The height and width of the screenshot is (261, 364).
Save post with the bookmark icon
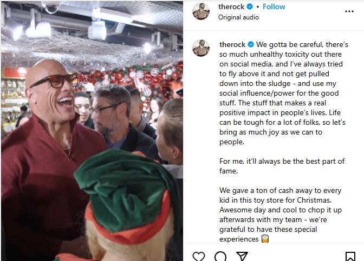[350, 256]
